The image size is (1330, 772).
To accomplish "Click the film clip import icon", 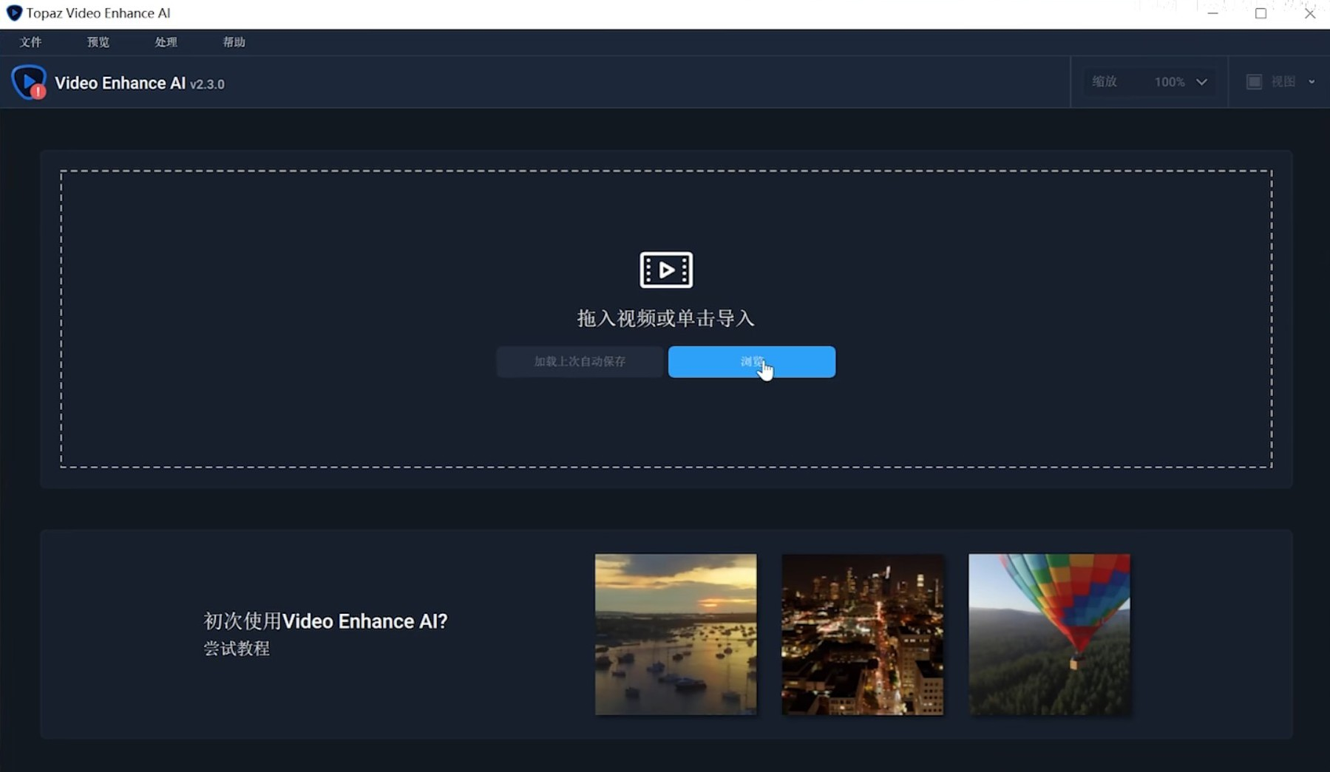I will (665, 270).
